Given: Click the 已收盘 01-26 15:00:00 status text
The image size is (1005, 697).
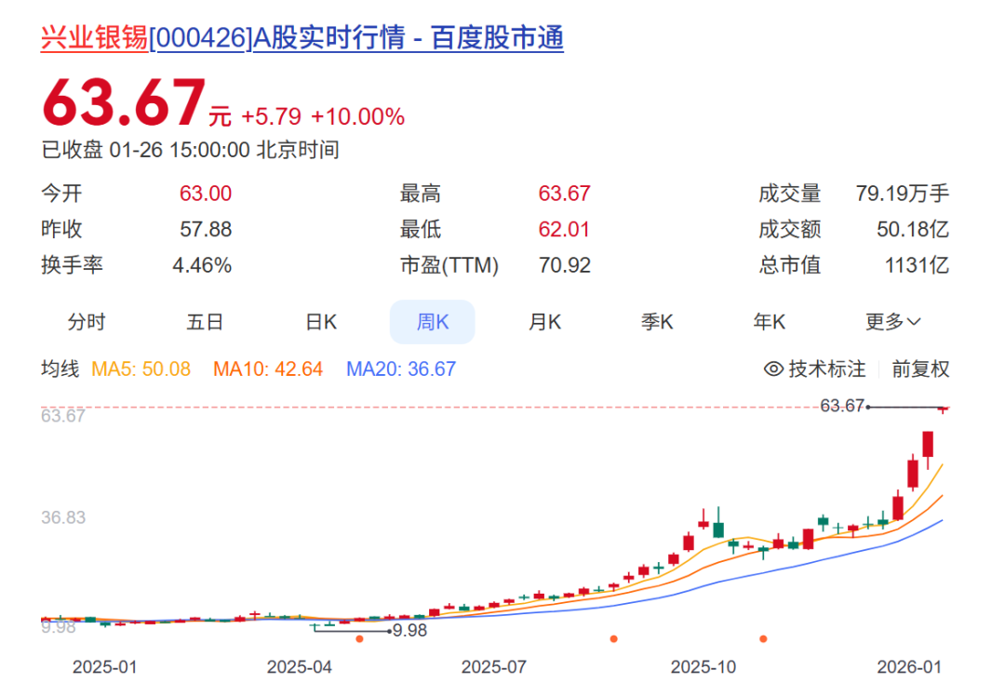Looking at the screenshot, I should (x=191, y=150).
